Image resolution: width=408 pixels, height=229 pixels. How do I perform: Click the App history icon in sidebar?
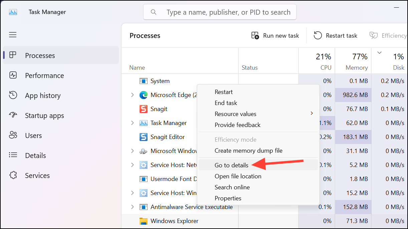(x=13, y=95)
